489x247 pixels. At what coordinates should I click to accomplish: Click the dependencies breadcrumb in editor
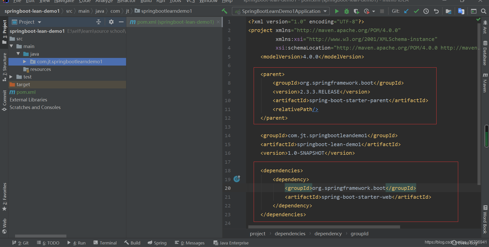290,234
